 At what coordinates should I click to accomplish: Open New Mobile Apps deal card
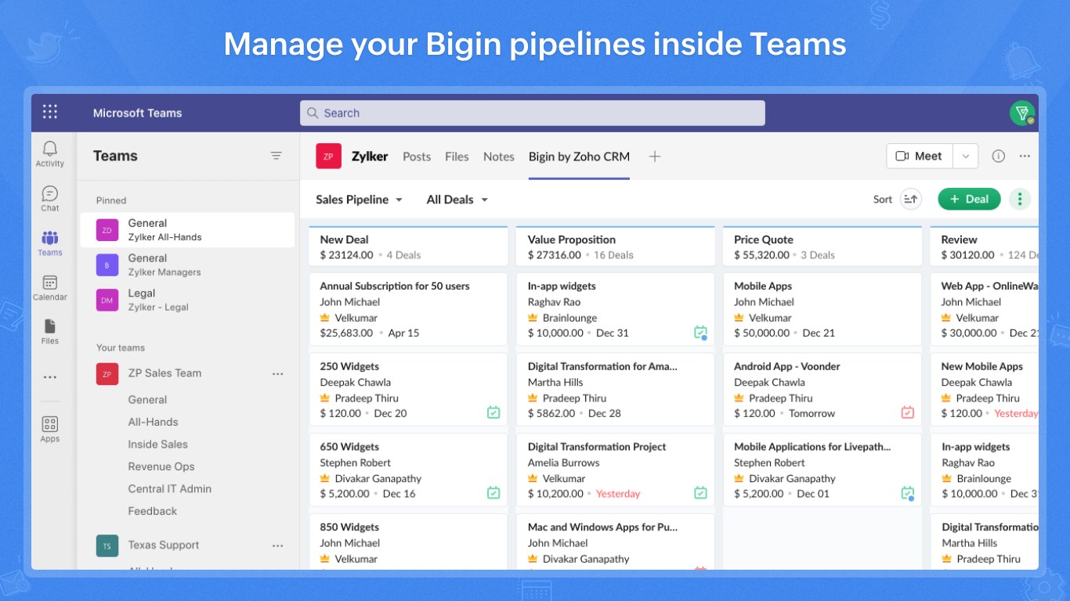click(985, 390)
